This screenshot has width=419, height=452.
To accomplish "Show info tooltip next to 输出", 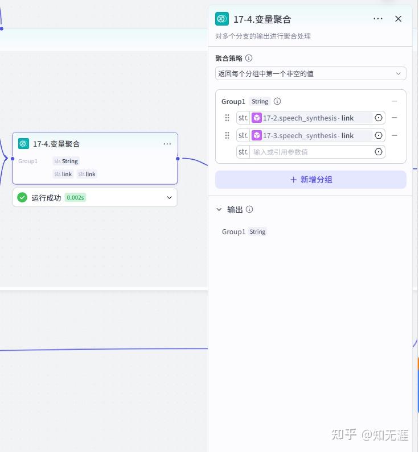I will 249,210.
